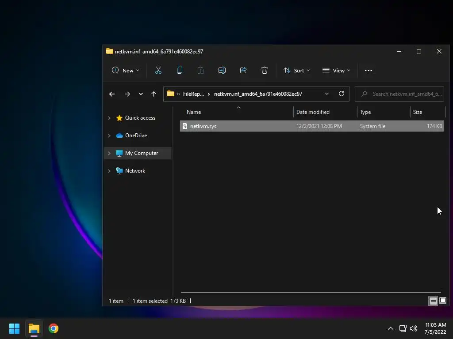Click netkvm.inf_amd64 breadcrumb segment
Screen dimensions: 453x339
coord(258,94)
